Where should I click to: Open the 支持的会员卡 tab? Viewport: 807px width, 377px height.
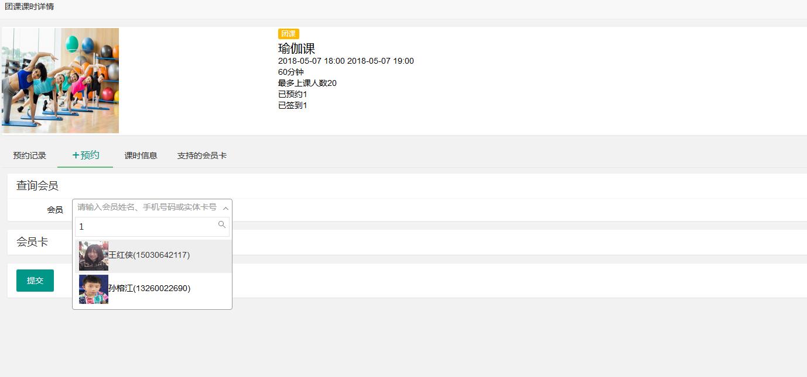[x=202, y=155]
